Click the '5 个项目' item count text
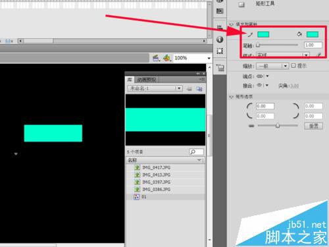This screenshot has width=329, height=247. coord(135,152)
